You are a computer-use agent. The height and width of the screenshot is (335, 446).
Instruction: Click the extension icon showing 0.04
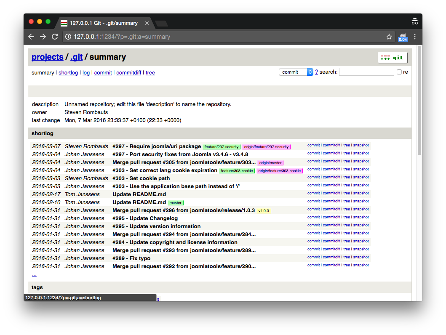(x=403, y=37)
